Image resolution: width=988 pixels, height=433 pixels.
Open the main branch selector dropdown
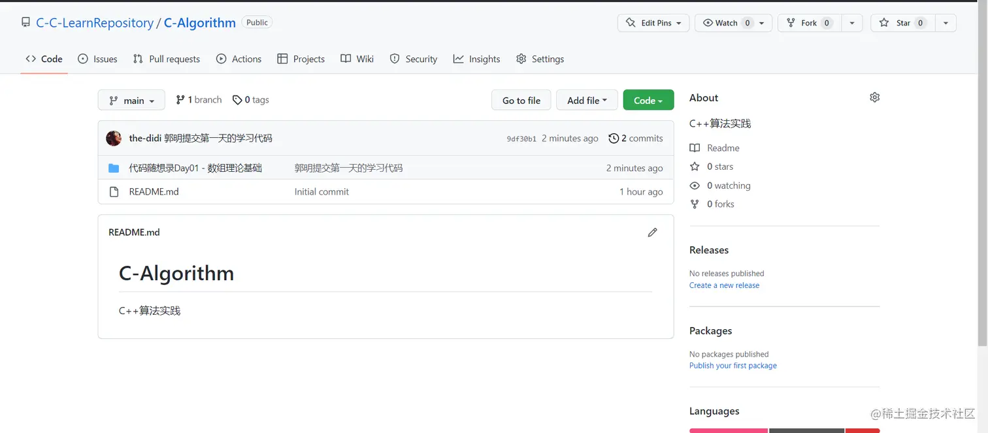131,100
